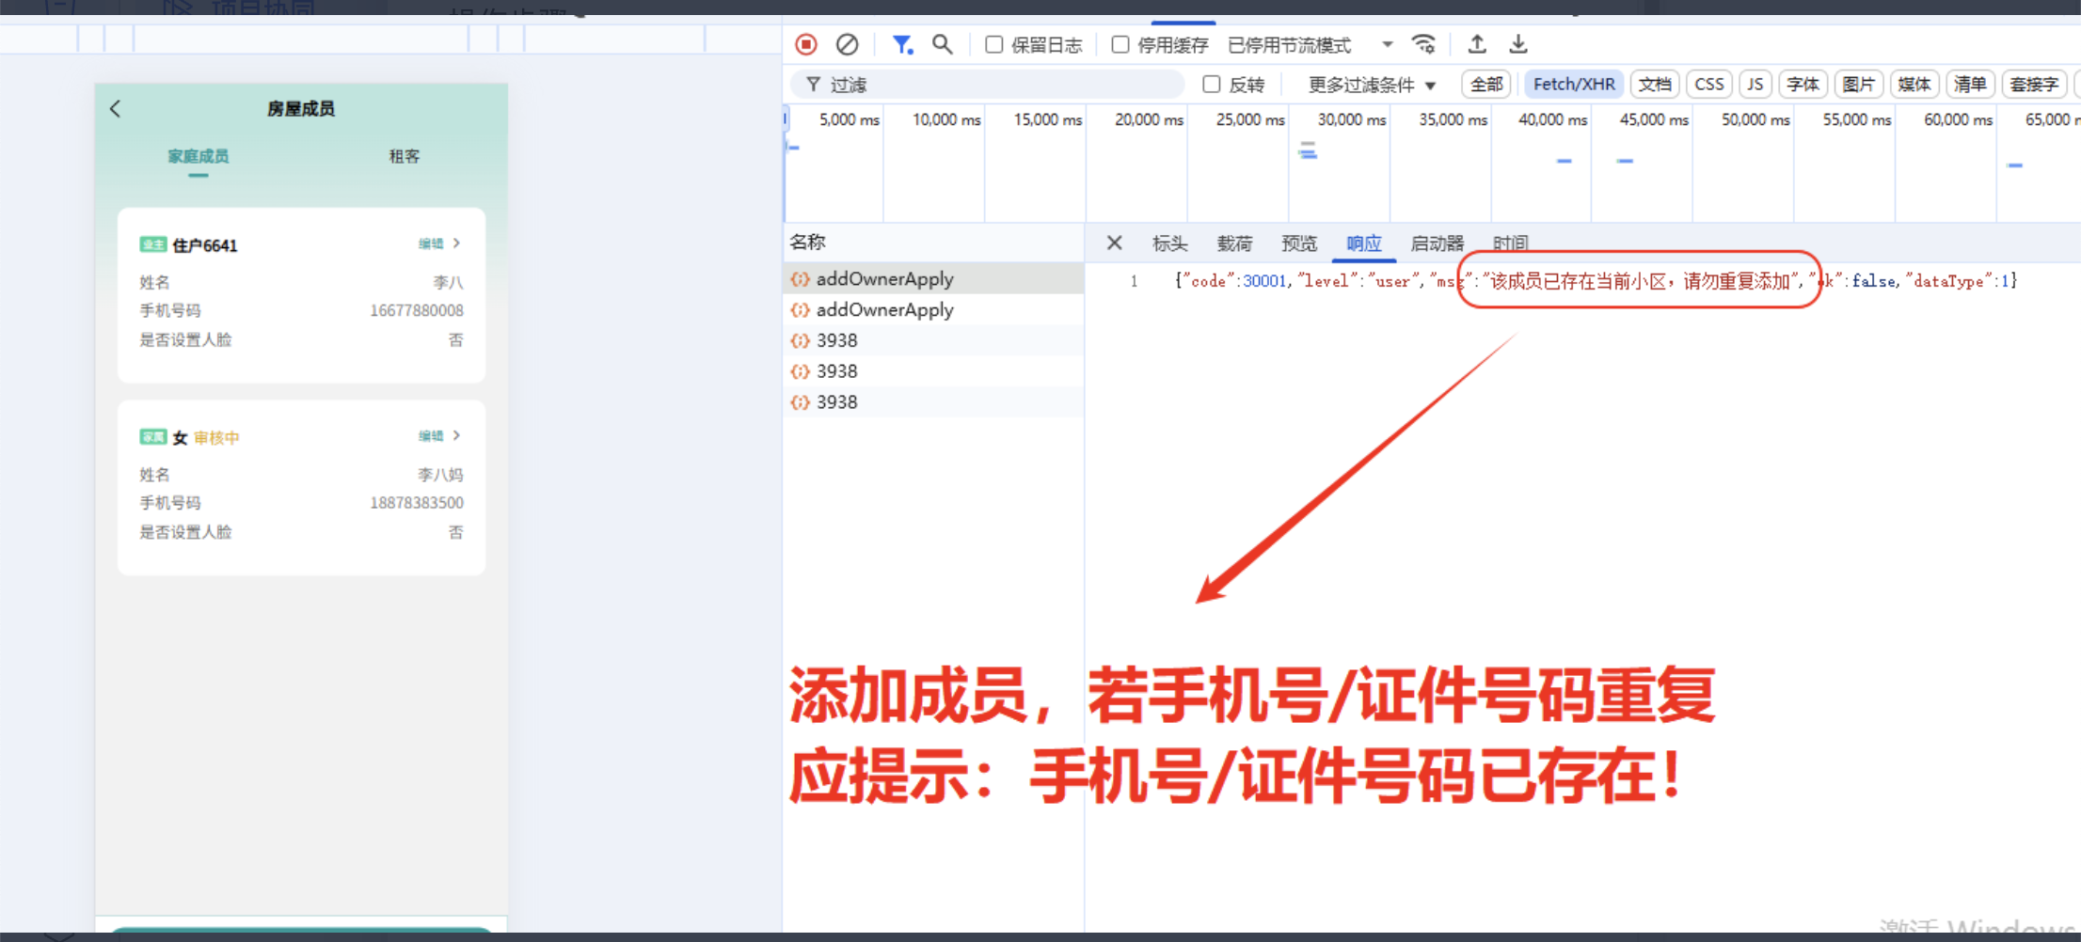This screenshot has height=942, width=2081.
Task: Close the request details panel
Action: point(1113,243)
